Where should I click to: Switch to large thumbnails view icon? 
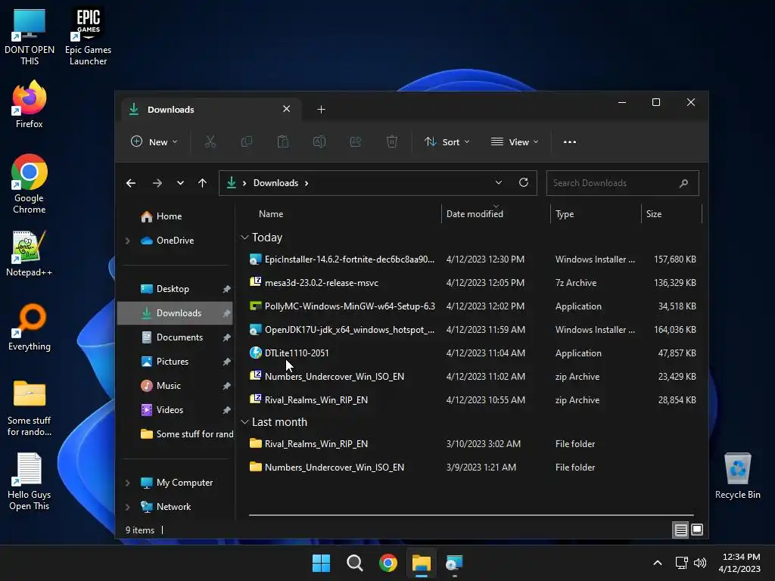(697, 530)
